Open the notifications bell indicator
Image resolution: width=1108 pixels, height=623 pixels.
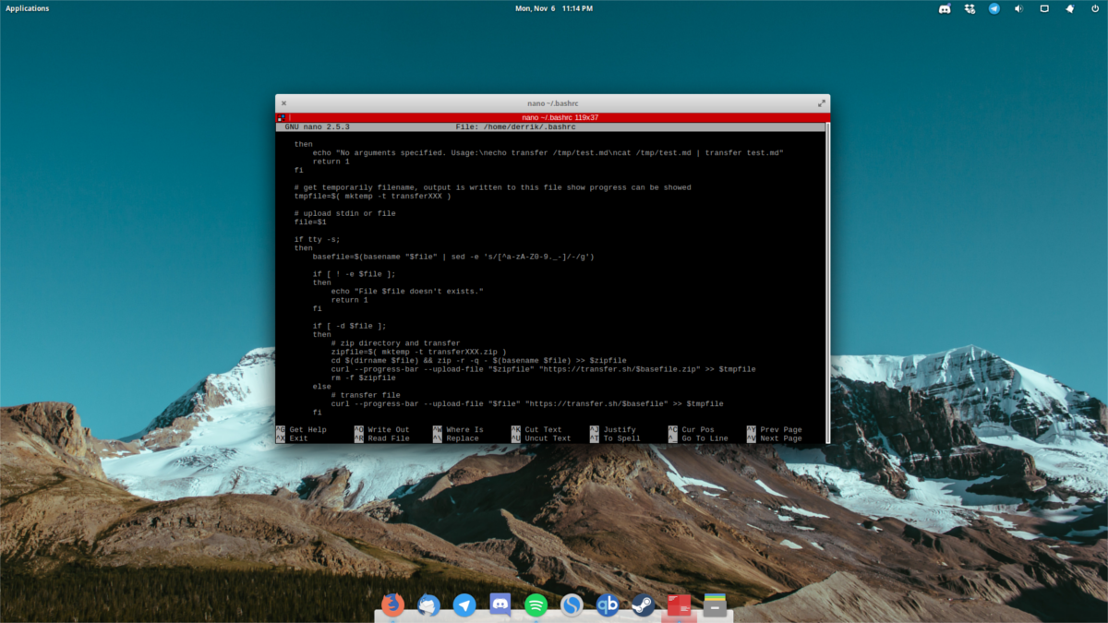(1069, 8)
